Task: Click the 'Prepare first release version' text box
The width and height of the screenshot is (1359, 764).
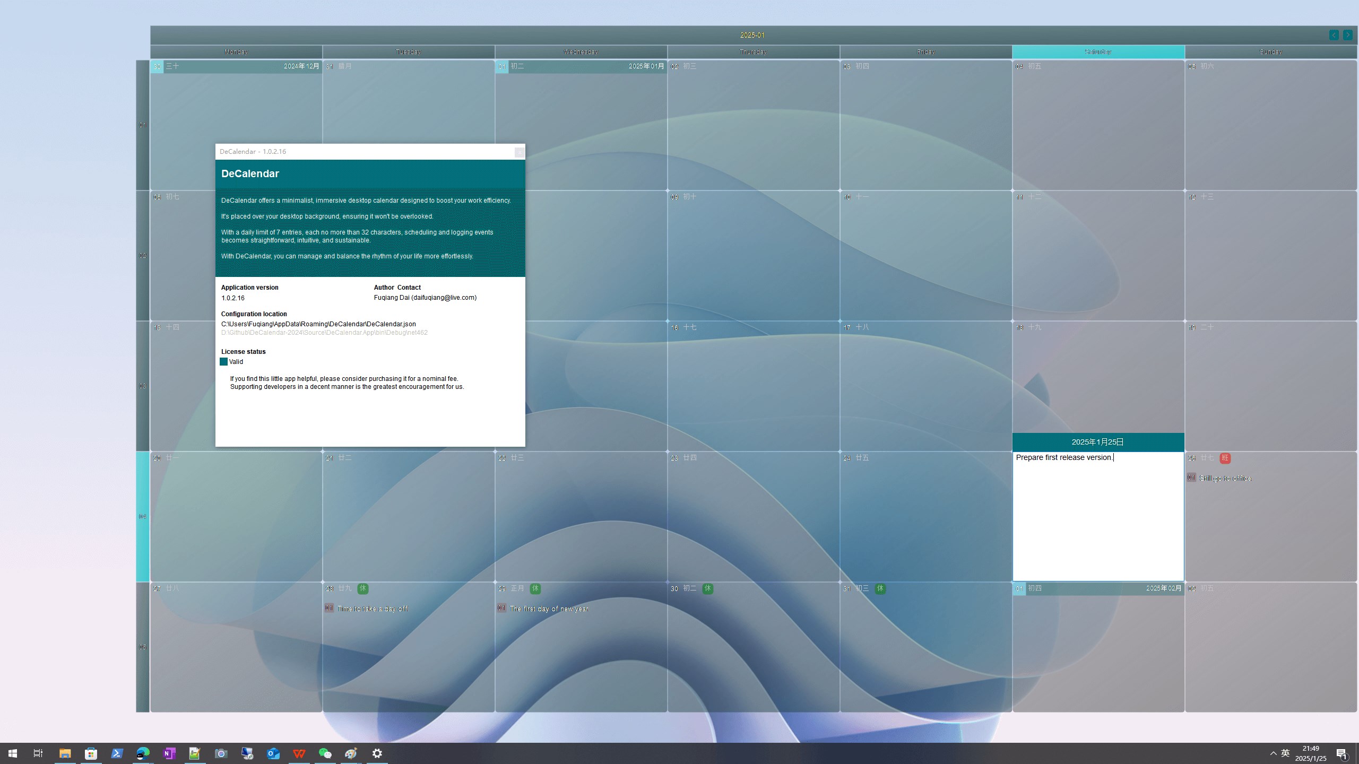Action: pyautogui.click(x=1097, y=515)
